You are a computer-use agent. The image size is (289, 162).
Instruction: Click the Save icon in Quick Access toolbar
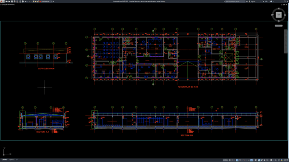click(12, 1)
